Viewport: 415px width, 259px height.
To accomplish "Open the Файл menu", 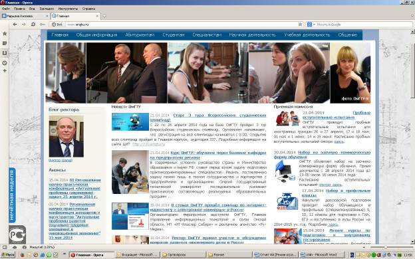I will pos(5,9).
